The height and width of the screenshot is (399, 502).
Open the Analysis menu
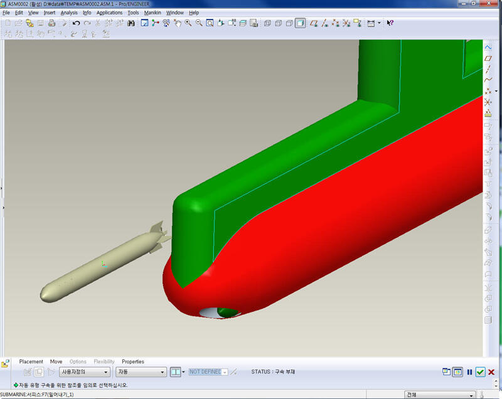coord(69,13)
